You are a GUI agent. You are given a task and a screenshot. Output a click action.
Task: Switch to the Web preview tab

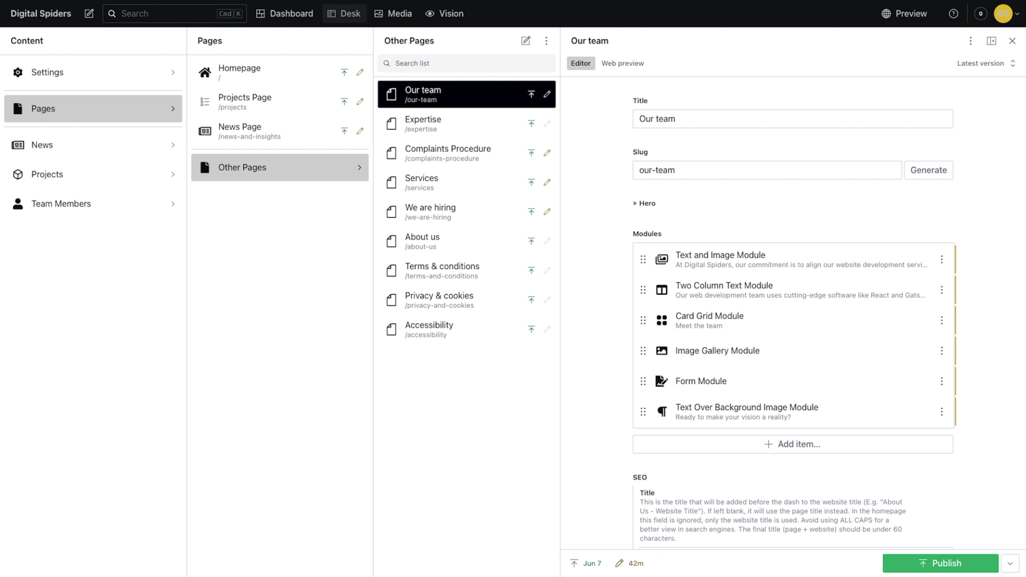point(622,63)
